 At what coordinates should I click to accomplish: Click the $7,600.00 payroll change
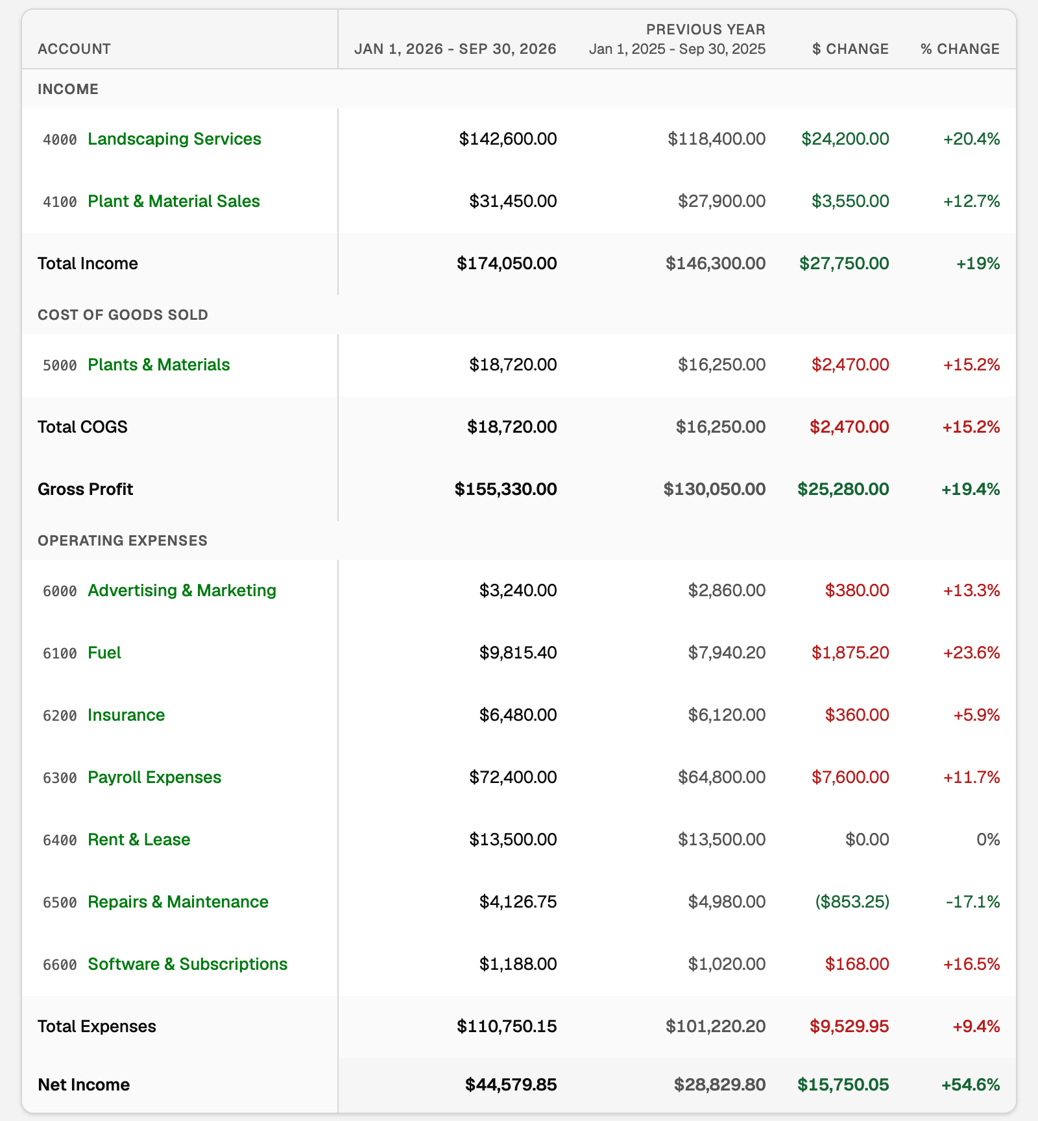tap(851, 777)
